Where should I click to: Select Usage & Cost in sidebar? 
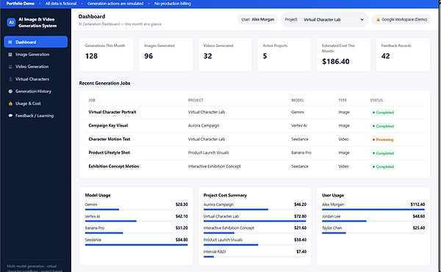pyautogui.click(x=36, y=103)
